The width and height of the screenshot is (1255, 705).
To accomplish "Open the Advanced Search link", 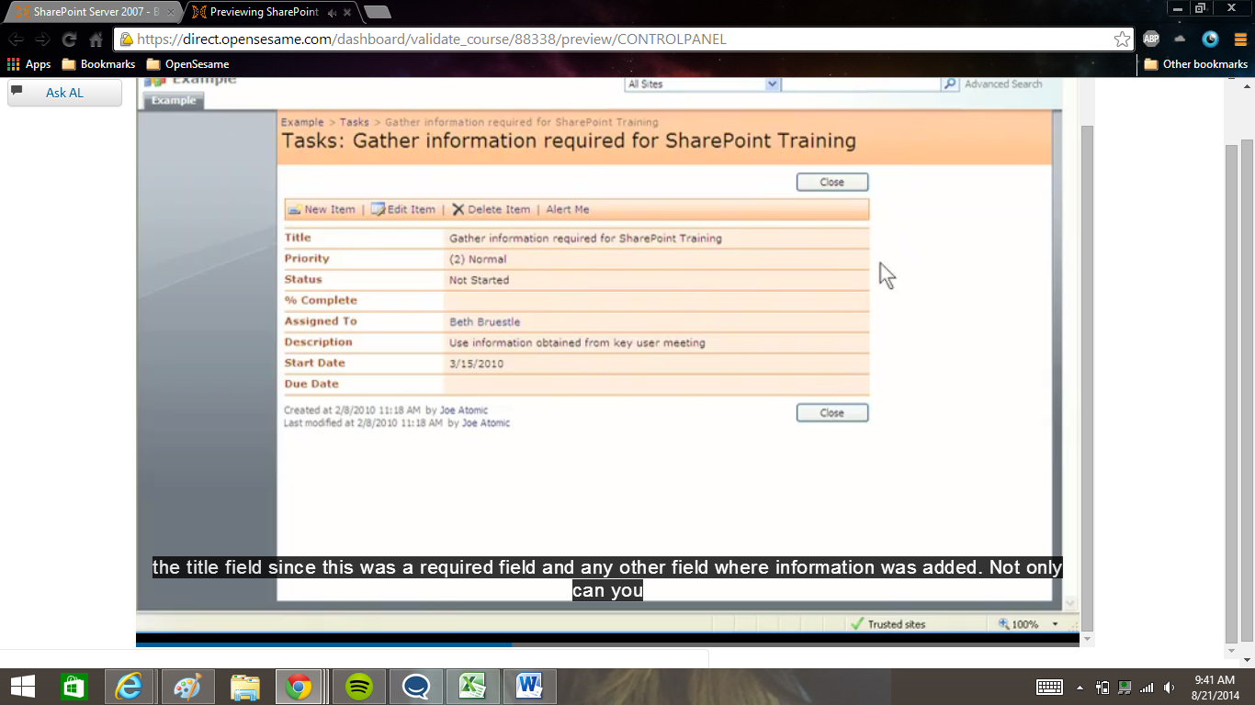I will [1003, 84].
